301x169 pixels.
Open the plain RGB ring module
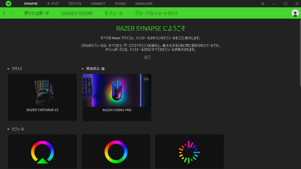[116, 152]
